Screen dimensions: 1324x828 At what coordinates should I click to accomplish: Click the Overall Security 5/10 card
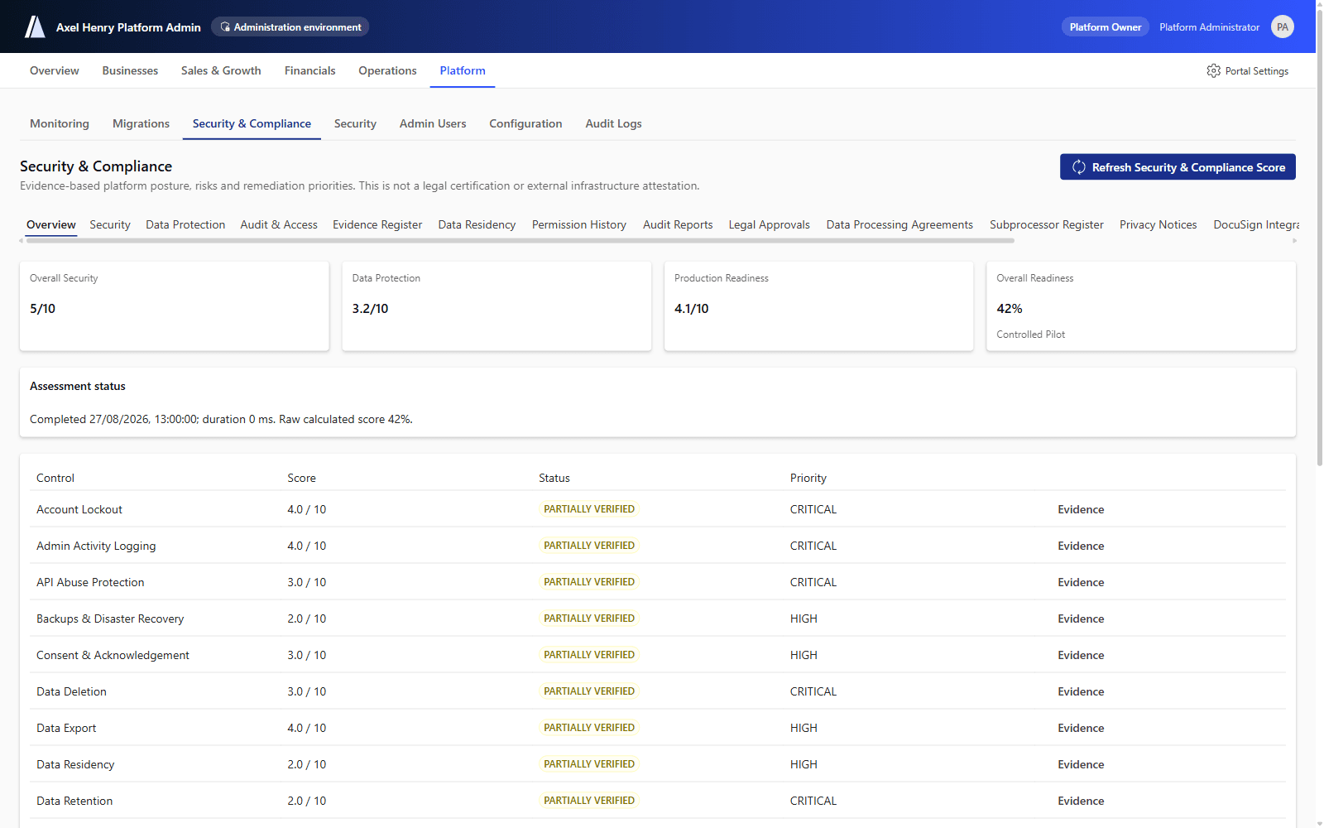click(x=175, y=306)
